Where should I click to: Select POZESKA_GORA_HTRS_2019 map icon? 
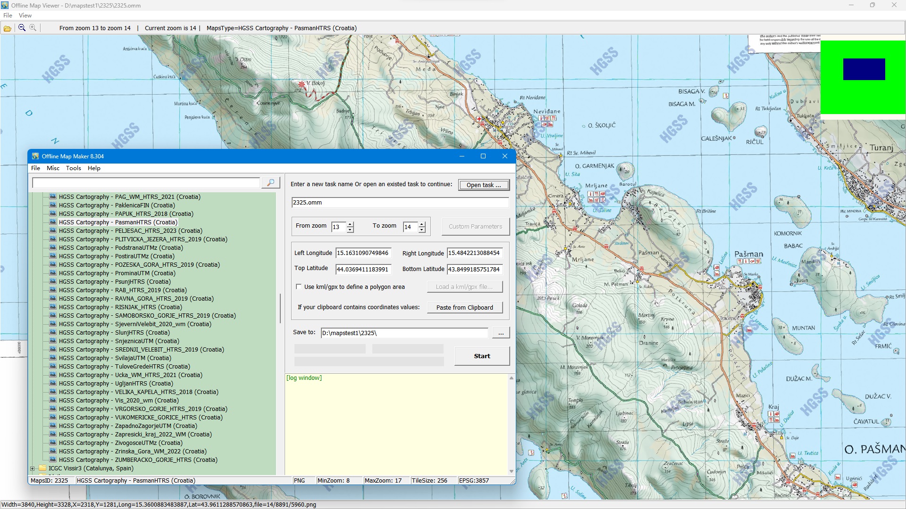coord(53,264)
